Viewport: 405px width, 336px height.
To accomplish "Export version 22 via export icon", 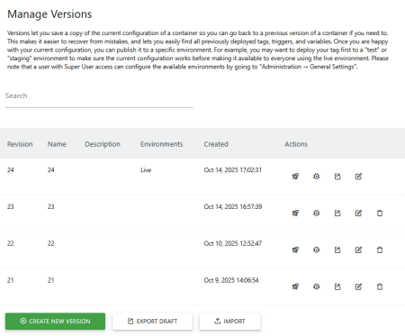I will click(x=337, y=250).
